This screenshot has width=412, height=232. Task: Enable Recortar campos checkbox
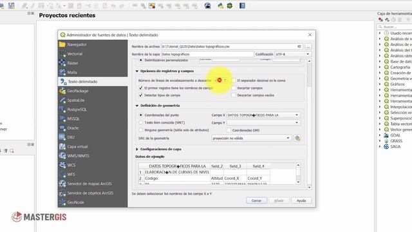(234, 88)
